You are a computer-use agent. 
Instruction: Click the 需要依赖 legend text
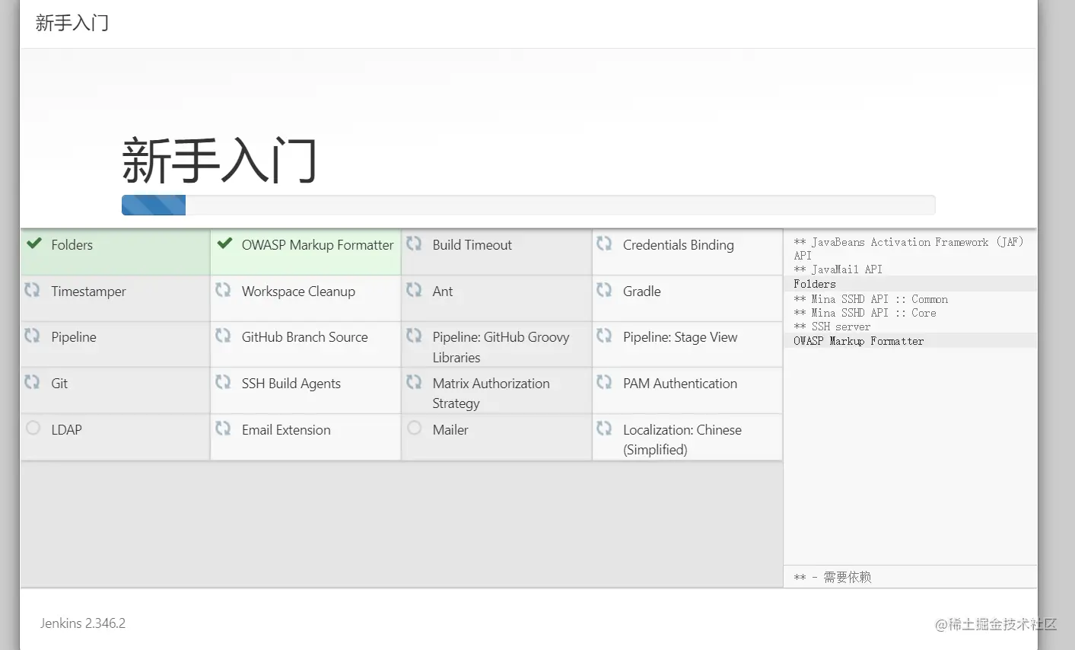848,577
